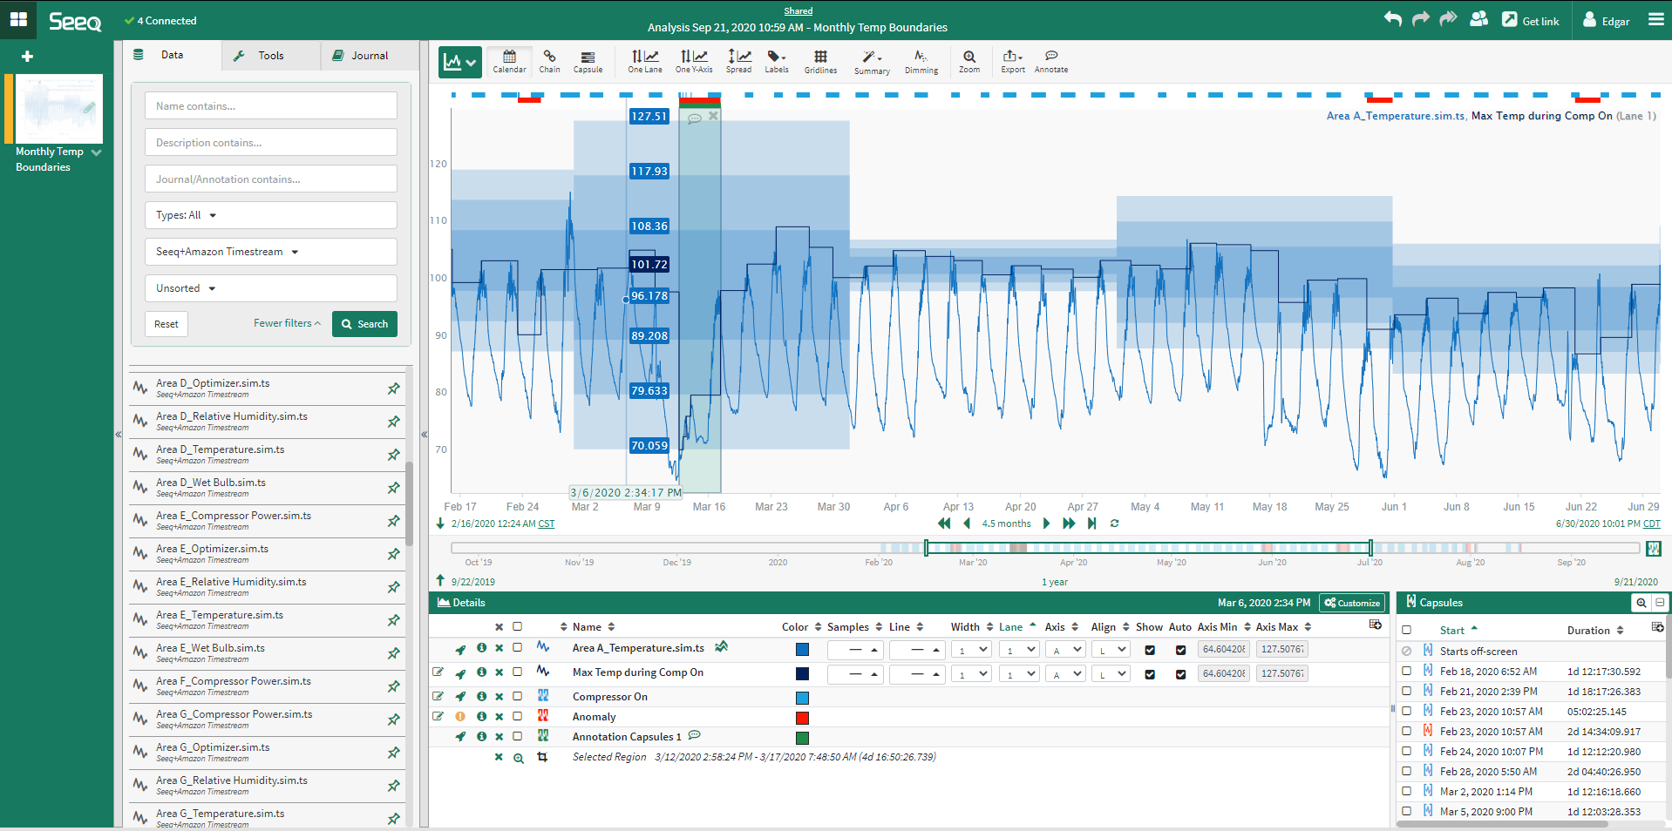1672x831 pixels.
Task: Change the Anomaly color swatch
Action: 802,718
